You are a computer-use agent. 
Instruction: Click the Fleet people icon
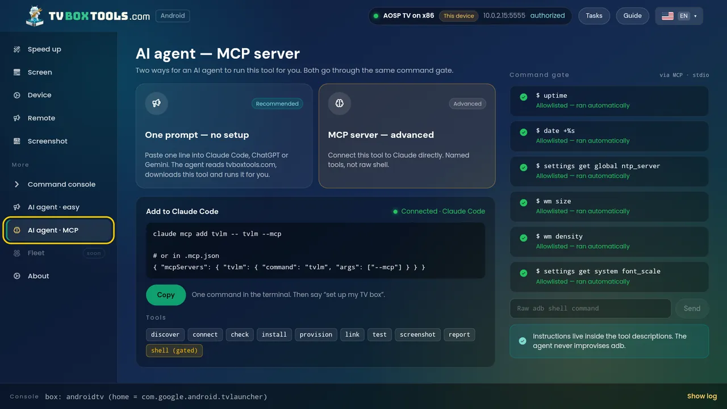pyautogui.click(x=17, y=253)
